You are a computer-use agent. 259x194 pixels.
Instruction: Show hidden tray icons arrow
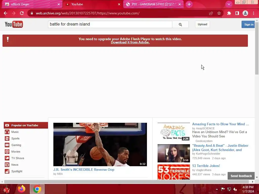point(217,189)
